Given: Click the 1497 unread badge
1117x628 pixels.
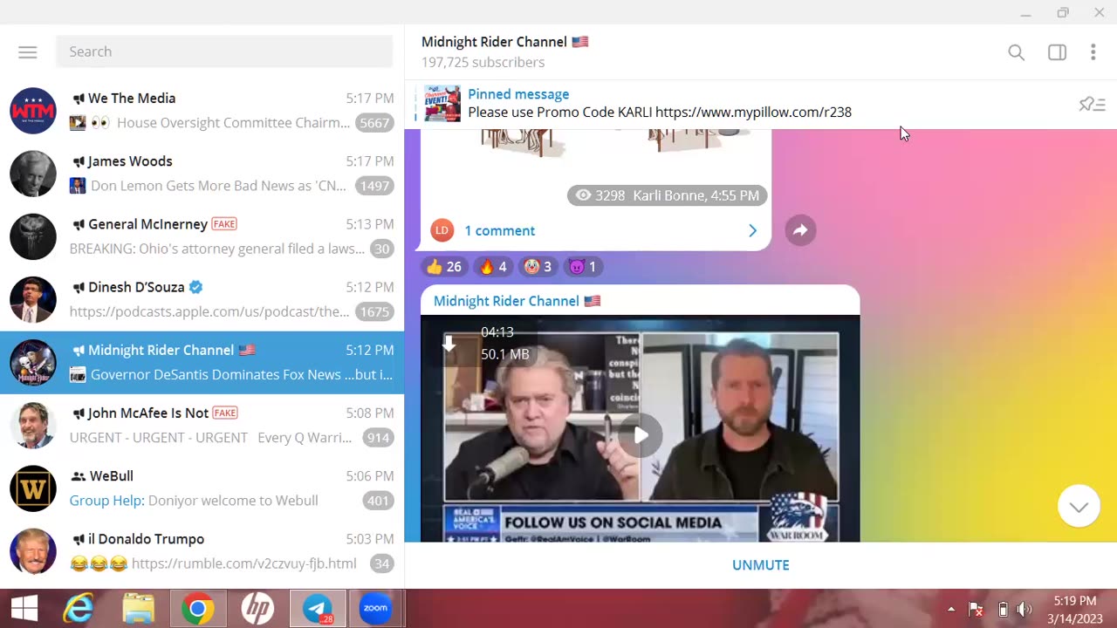Looking at the screenshot, I should [374, 186].
